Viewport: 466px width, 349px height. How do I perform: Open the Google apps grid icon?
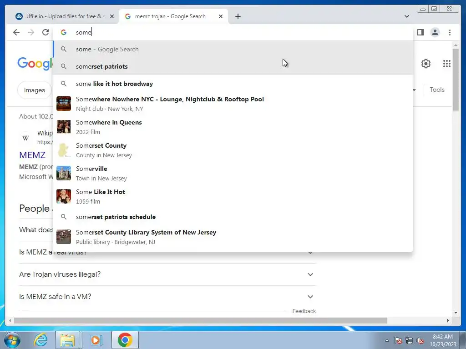point(447,64)
